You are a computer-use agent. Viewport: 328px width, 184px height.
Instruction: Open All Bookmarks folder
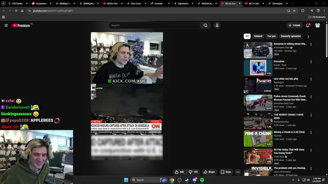[317, 17]
